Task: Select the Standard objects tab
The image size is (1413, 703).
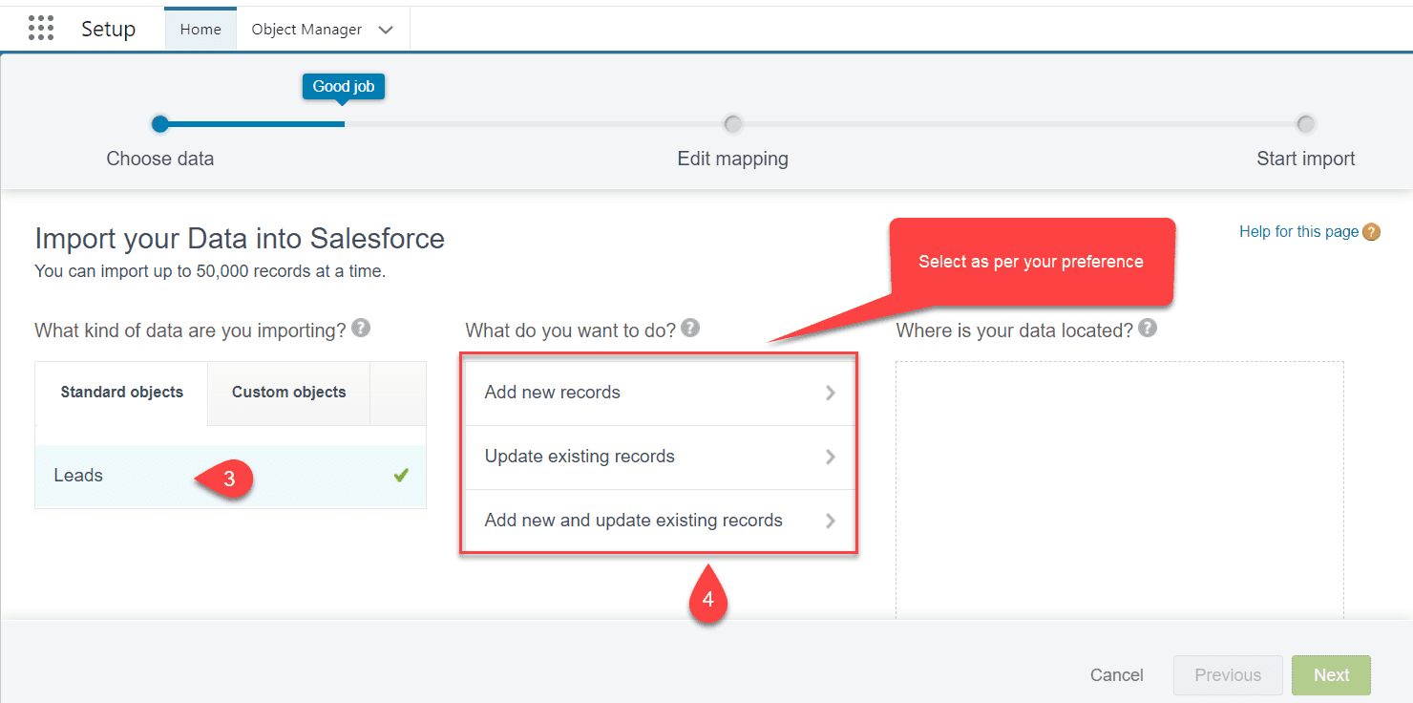Action: click(x=120, y=392)
